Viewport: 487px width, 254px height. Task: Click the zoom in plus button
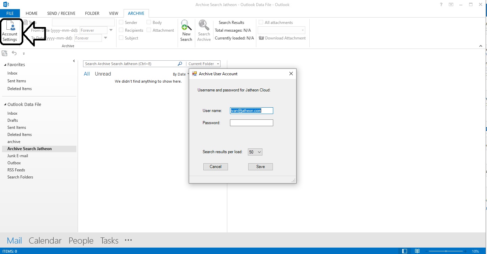click(x=465, y=251)
